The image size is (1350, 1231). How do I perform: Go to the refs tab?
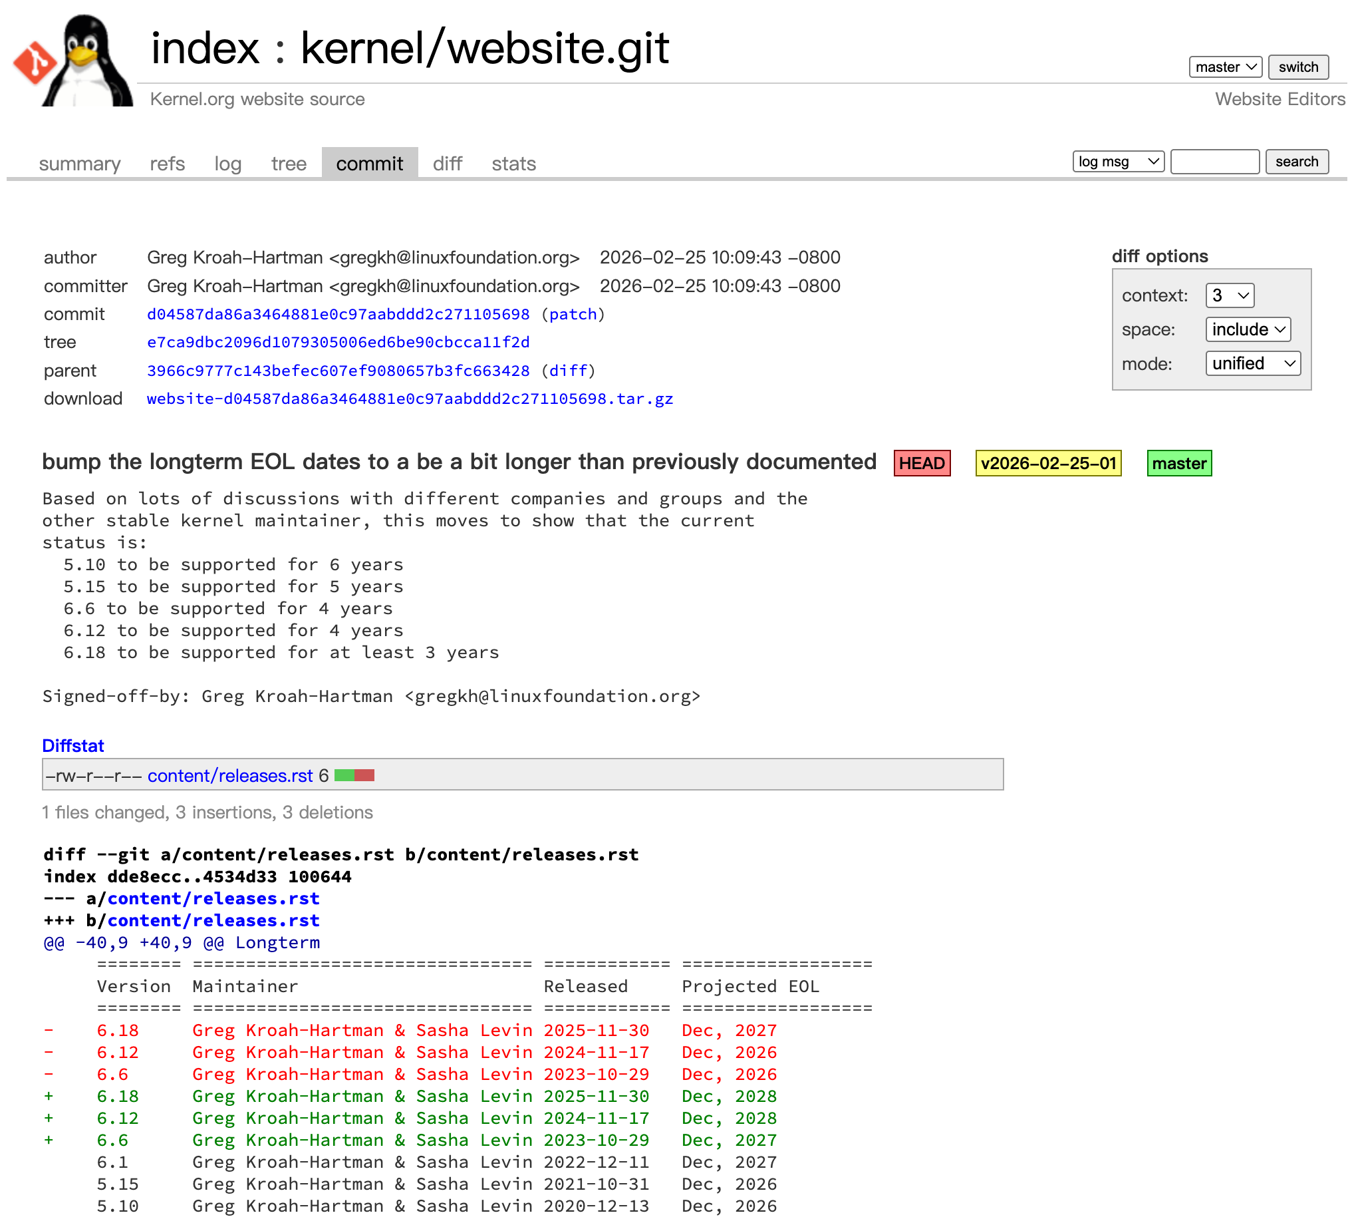[168, 164]
